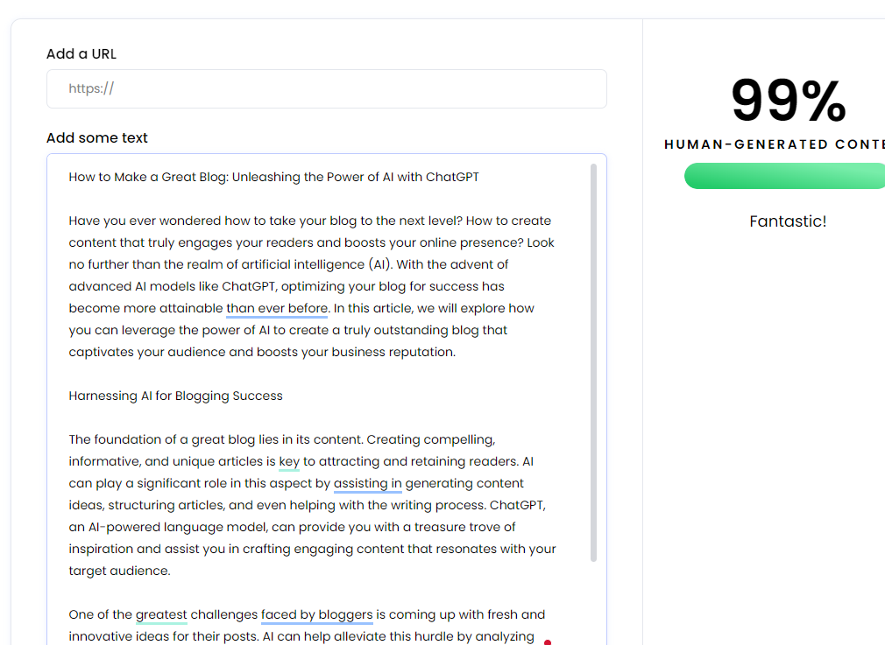Click the 'HUMAN-GENERATED CONTE' caption under the score
The image size is (885, 645).
pyautogui.click(x=775, y=144)
